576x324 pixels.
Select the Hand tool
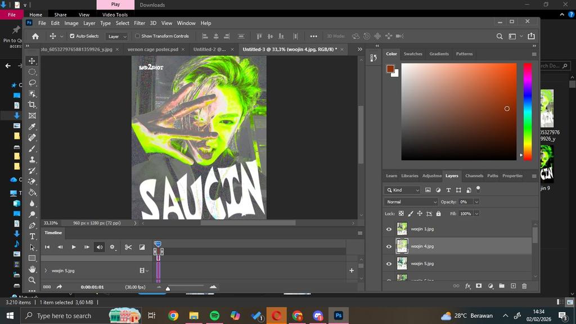click(32, 269)
